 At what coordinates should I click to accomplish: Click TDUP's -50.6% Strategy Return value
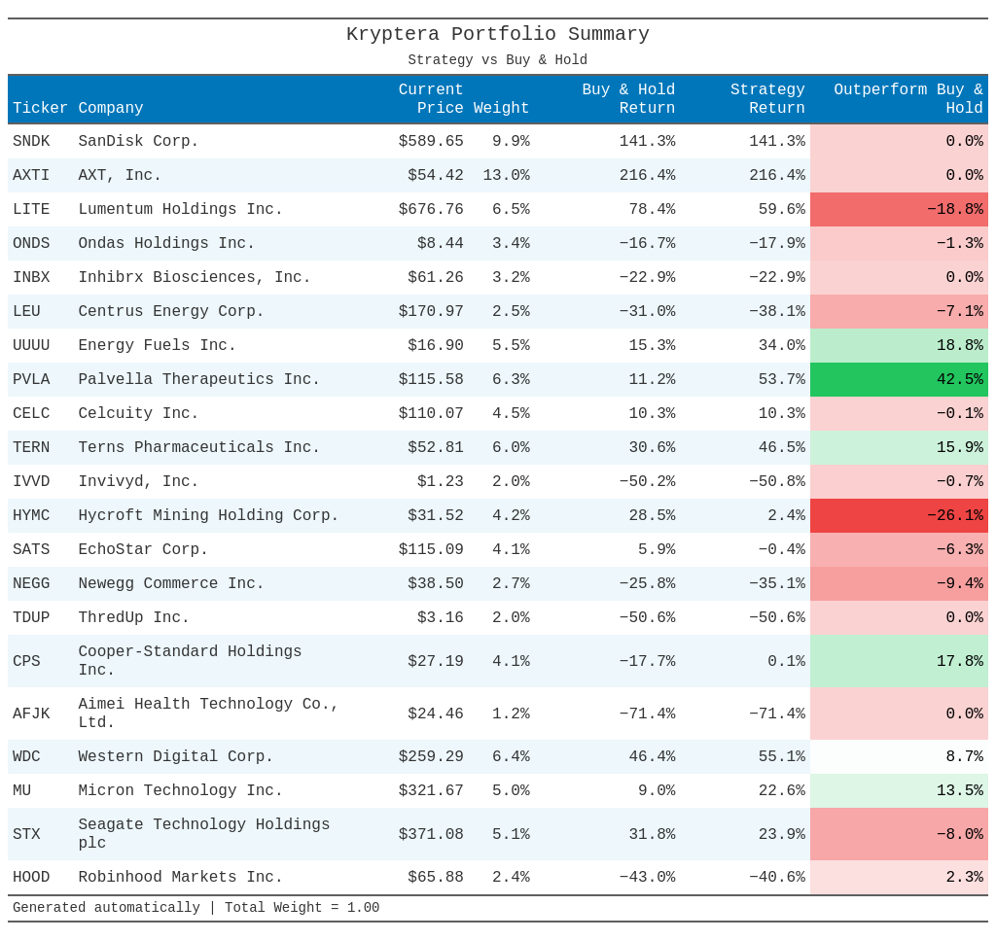tap(777, 617)
